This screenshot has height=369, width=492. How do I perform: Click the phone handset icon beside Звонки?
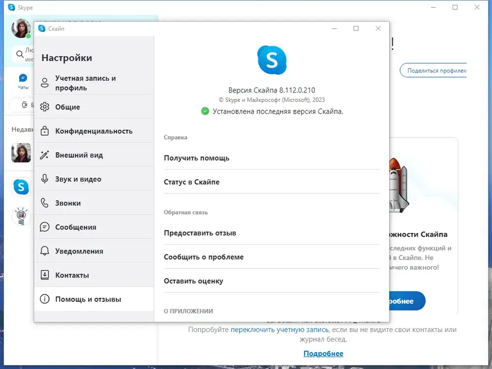pos(45,203)
